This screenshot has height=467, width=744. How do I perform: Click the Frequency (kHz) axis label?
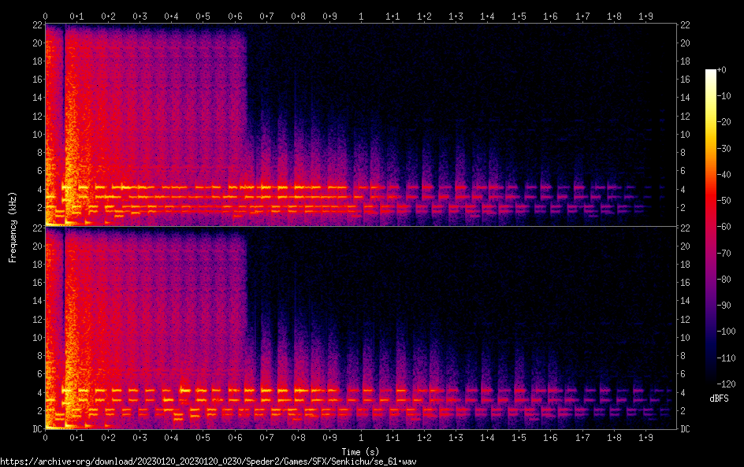pos(13,227)
